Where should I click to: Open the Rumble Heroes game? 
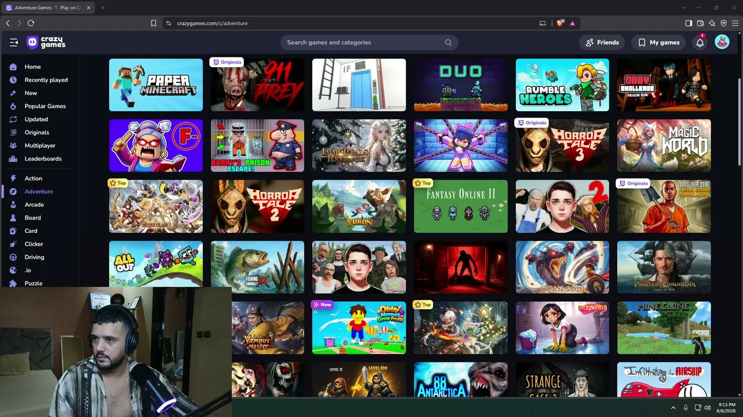562,85
